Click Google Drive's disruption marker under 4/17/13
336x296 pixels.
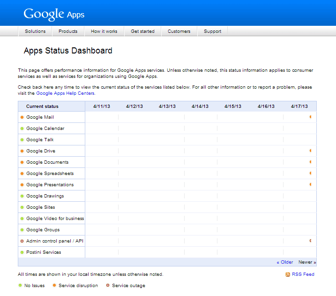point(310,151)
